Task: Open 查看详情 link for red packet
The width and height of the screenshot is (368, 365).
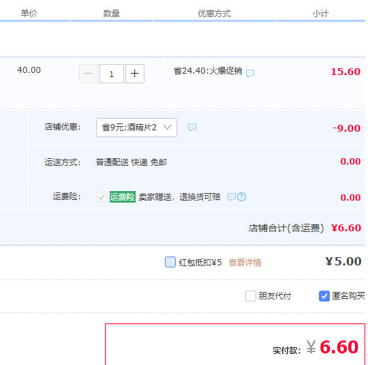Action: 245,263
